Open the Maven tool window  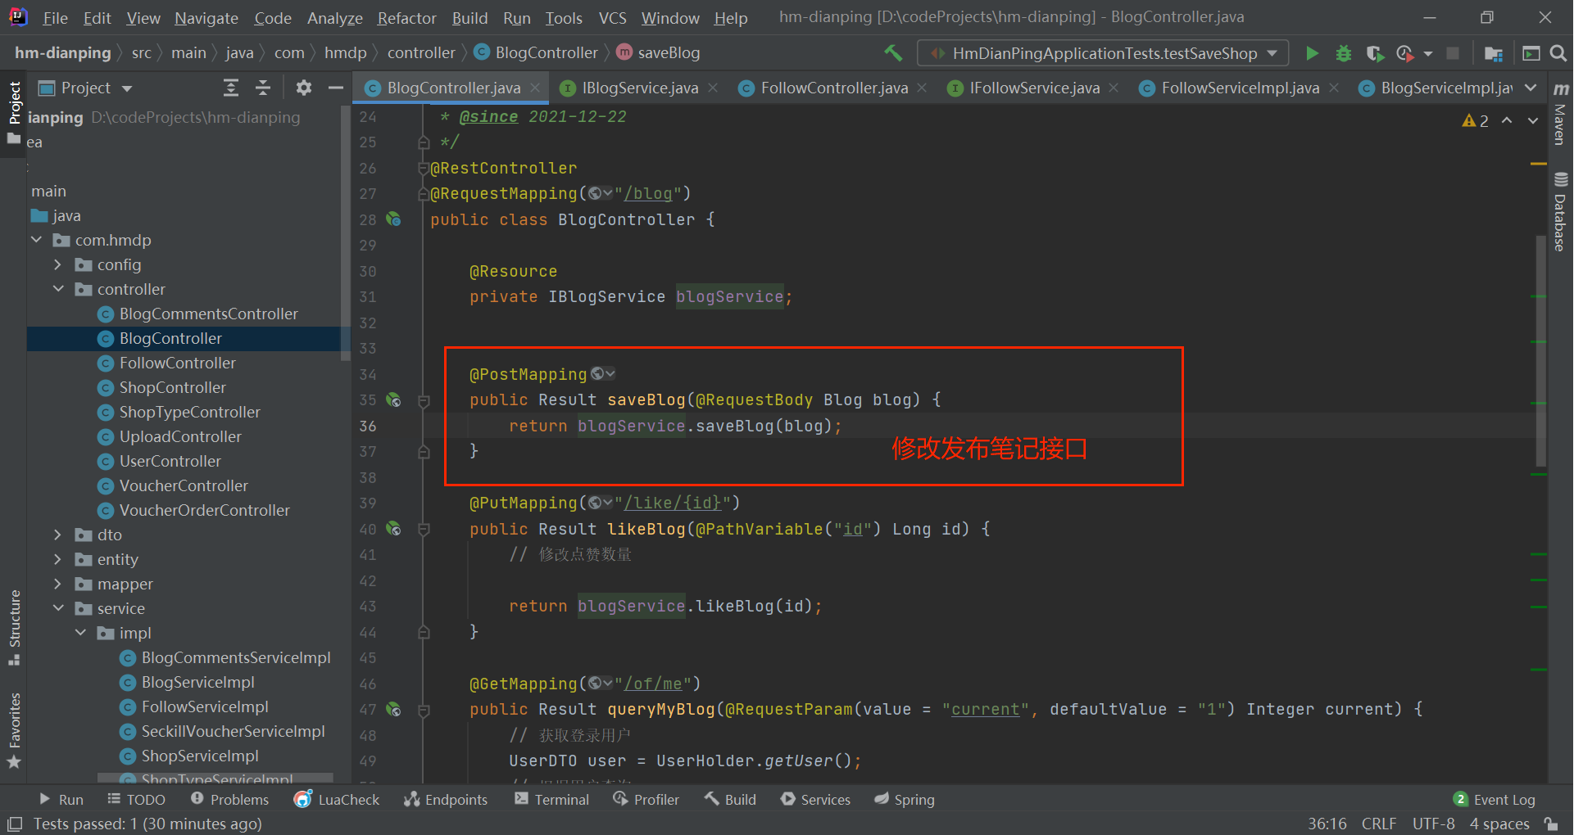1560,114
